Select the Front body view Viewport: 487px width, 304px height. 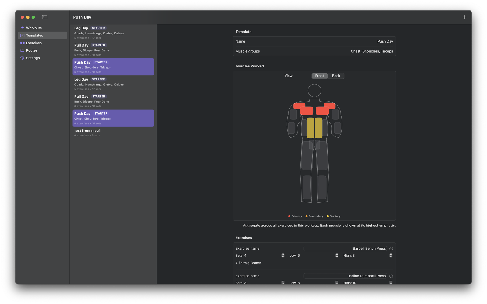coord(320,76)
